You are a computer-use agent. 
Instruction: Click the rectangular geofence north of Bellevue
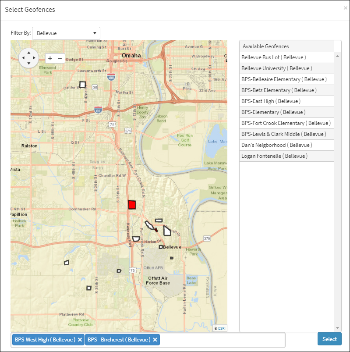[159, 220]
